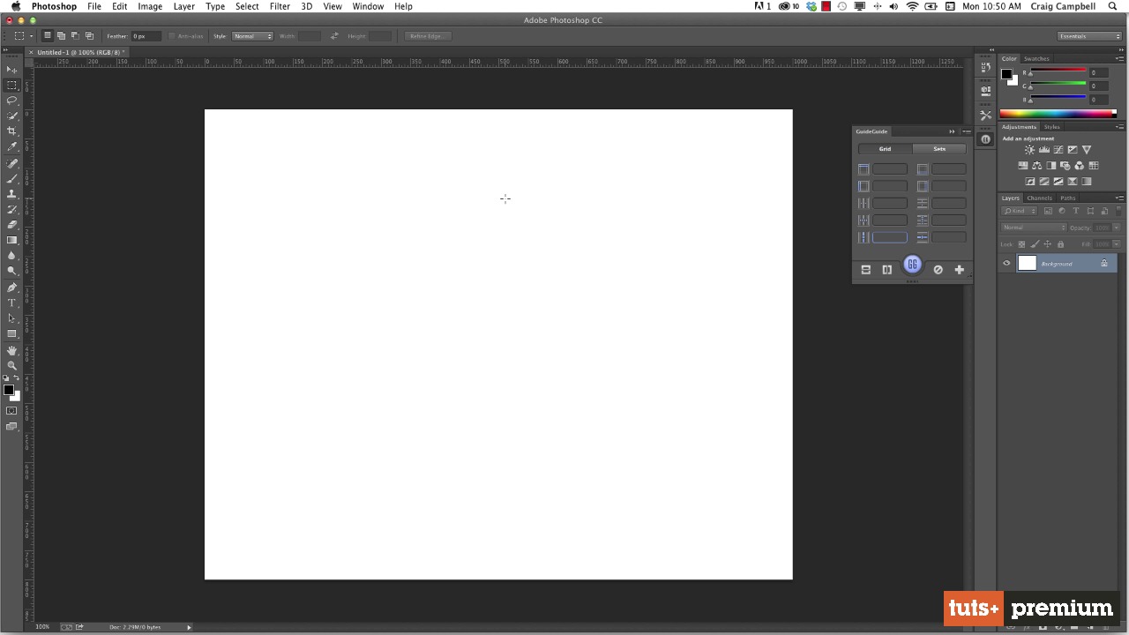This screenshot has height=635, width=1129.
Task: Toggle lock position icon
Action: [x=1047, y=244]
